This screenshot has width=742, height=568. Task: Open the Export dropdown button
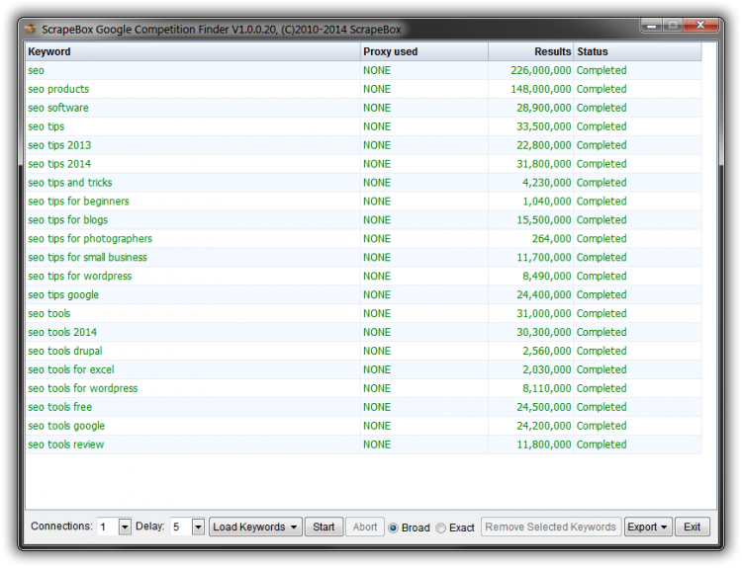click(647, 527)
